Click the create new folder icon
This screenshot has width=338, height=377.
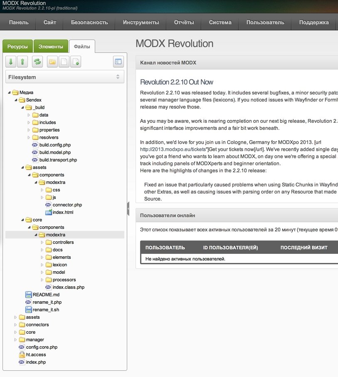(x=52, y=62)
